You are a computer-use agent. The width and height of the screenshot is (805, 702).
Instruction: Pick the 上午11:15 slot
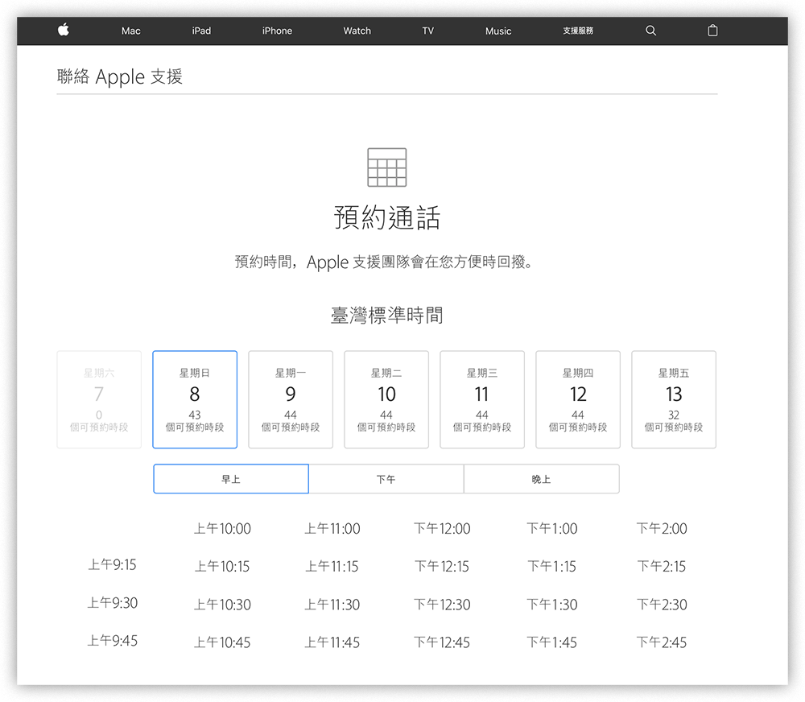332,567
